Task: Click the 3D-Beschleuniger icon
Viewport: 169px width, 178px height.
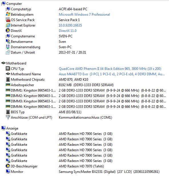Action: click(x=8, y=166)
